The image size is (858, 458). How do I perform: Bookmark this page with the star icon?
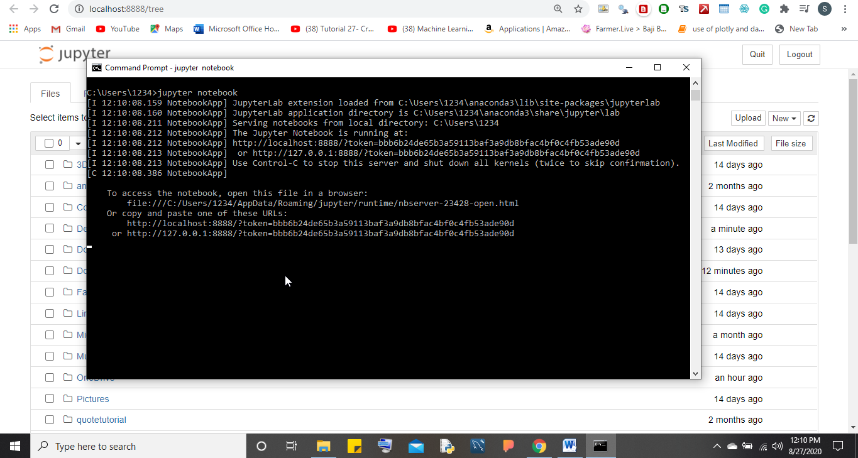coord(578,9)
